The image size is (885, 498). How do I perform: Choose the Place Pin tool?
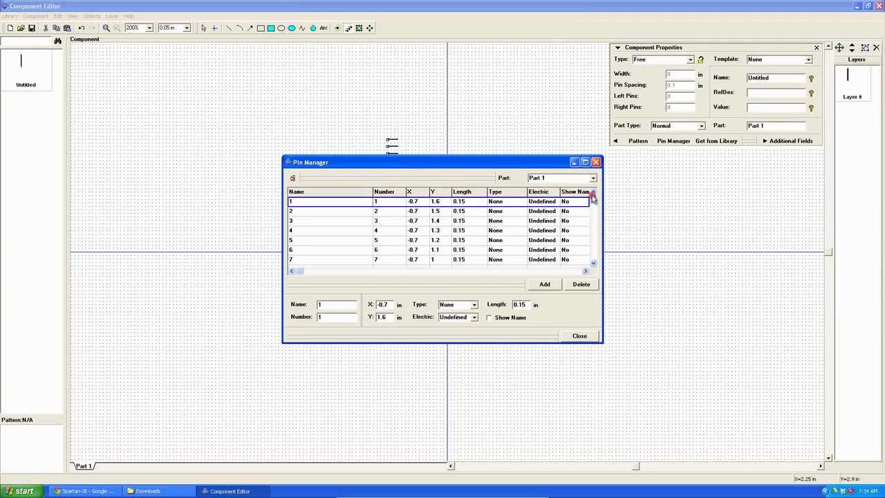tap(337, 28)
